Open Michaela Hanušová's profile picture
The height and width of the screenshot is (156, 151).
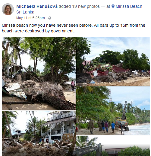[x=8, y=9]
